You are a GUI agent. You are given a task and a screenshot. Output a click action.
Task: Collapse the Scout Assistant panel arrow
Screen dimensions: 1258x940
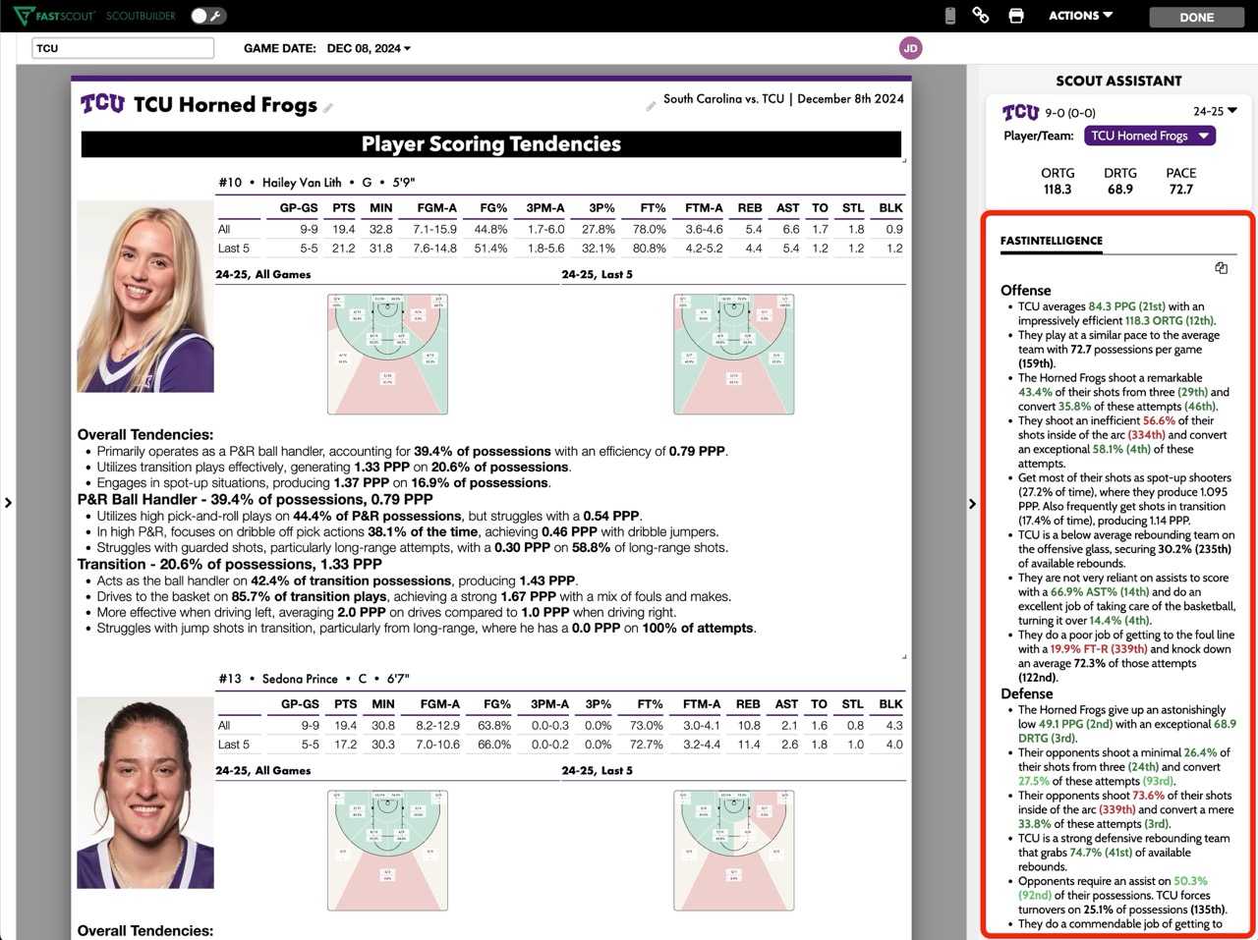[972, 504]
